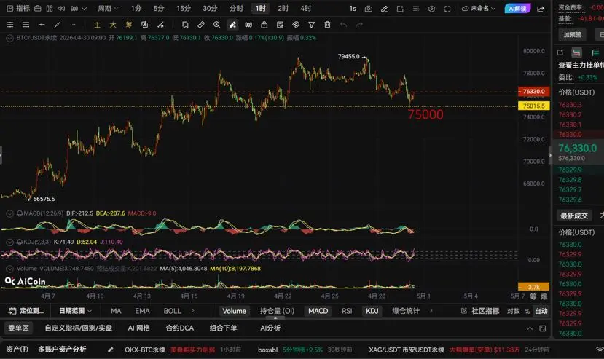
Task: Expand more sub-indicators arrow after 爆仓统计
Action: coord(431,310)
